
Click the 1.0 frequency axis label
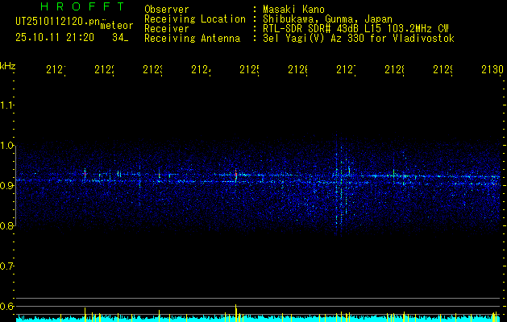6,146
